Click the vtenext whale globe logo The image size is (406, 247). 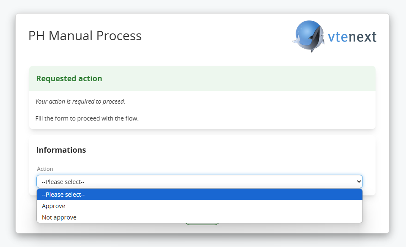click(309, 36)
